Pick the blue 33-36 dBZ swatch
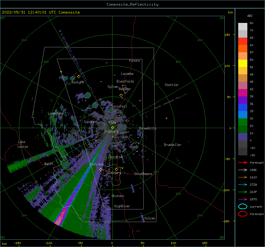The width and height of the screenshot is (265, 247). point(243,107)
